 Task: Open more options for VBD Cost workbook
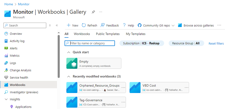pyautogui.click(x=186, y=88)
